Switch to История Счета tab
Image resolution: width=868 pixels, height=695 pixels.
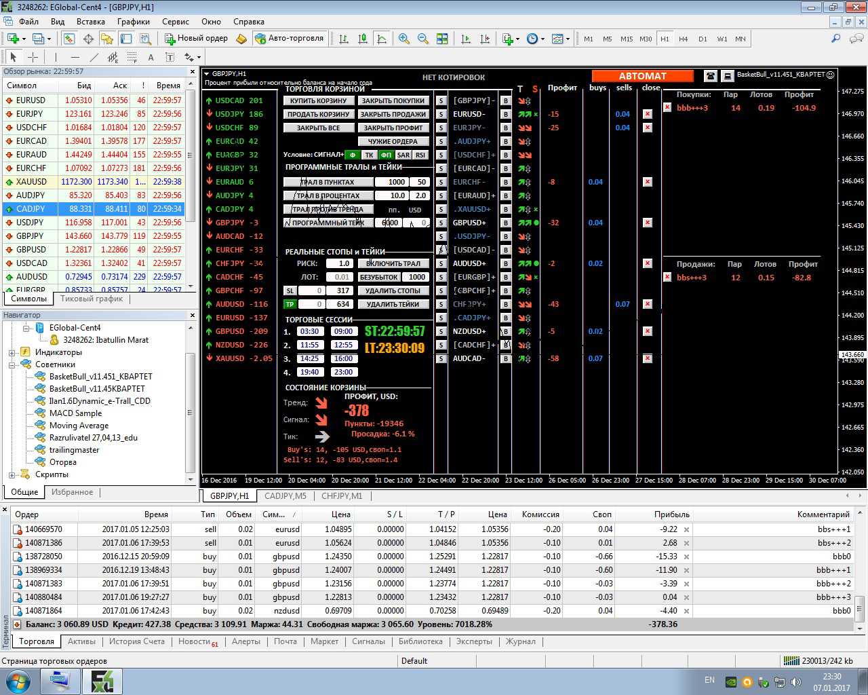[x=136, y=641]
